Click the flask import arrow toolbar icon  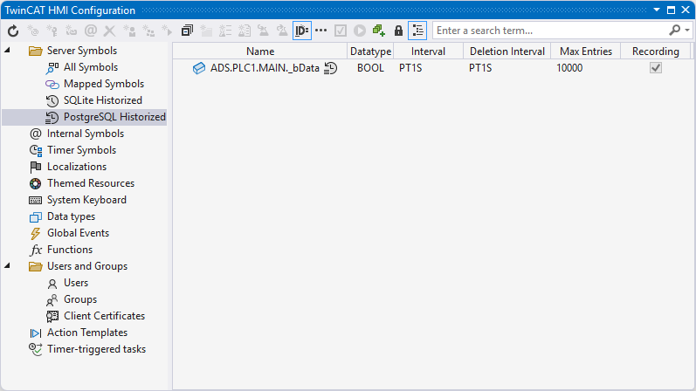[263, 31]
